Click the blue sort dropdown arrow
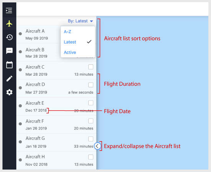Screen dimensions: 211x172 point(92,21)
